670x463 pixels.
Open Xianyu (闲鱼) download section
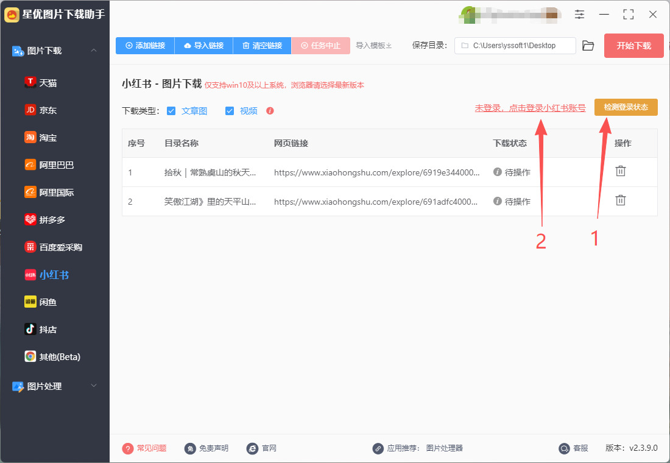tap(41, 302)
